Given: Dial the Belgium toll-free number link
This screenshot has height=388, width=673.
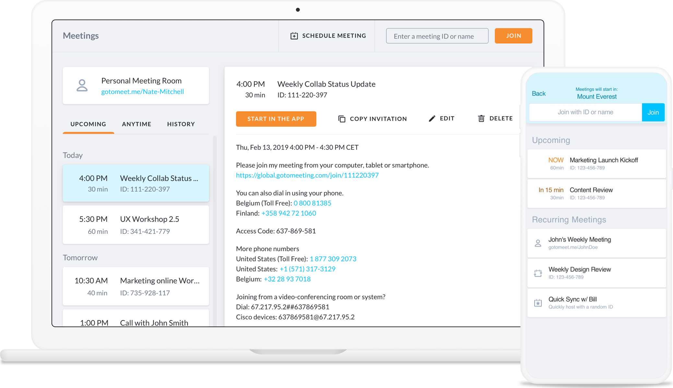Looking at the screenshot, I should (312, 203).
